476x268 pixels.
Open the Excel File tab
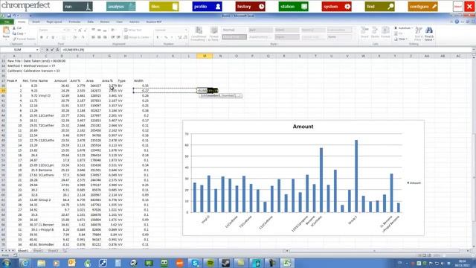[x=7, y=22]
